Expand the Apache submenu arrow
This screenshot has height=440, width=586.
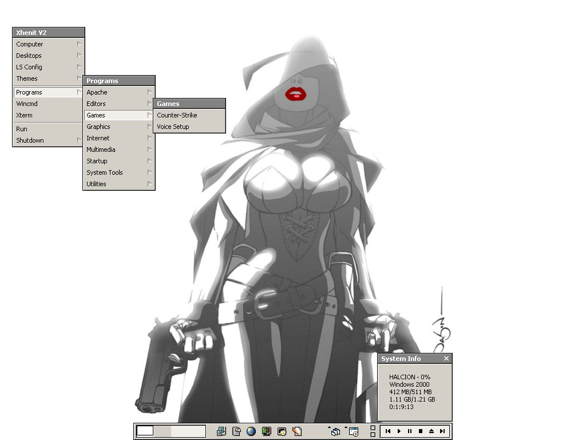coord(149,92)
